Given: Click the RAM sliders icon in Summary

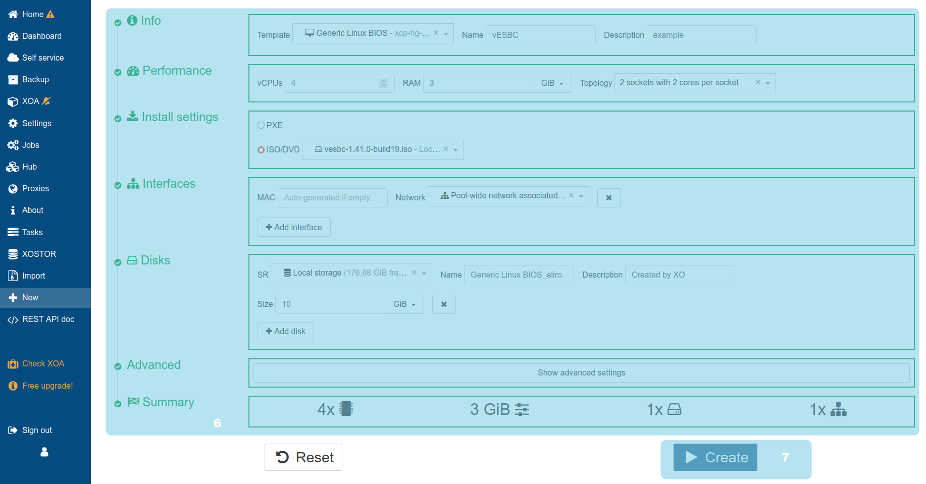Looking at the screenshot, I should point(522,409).
